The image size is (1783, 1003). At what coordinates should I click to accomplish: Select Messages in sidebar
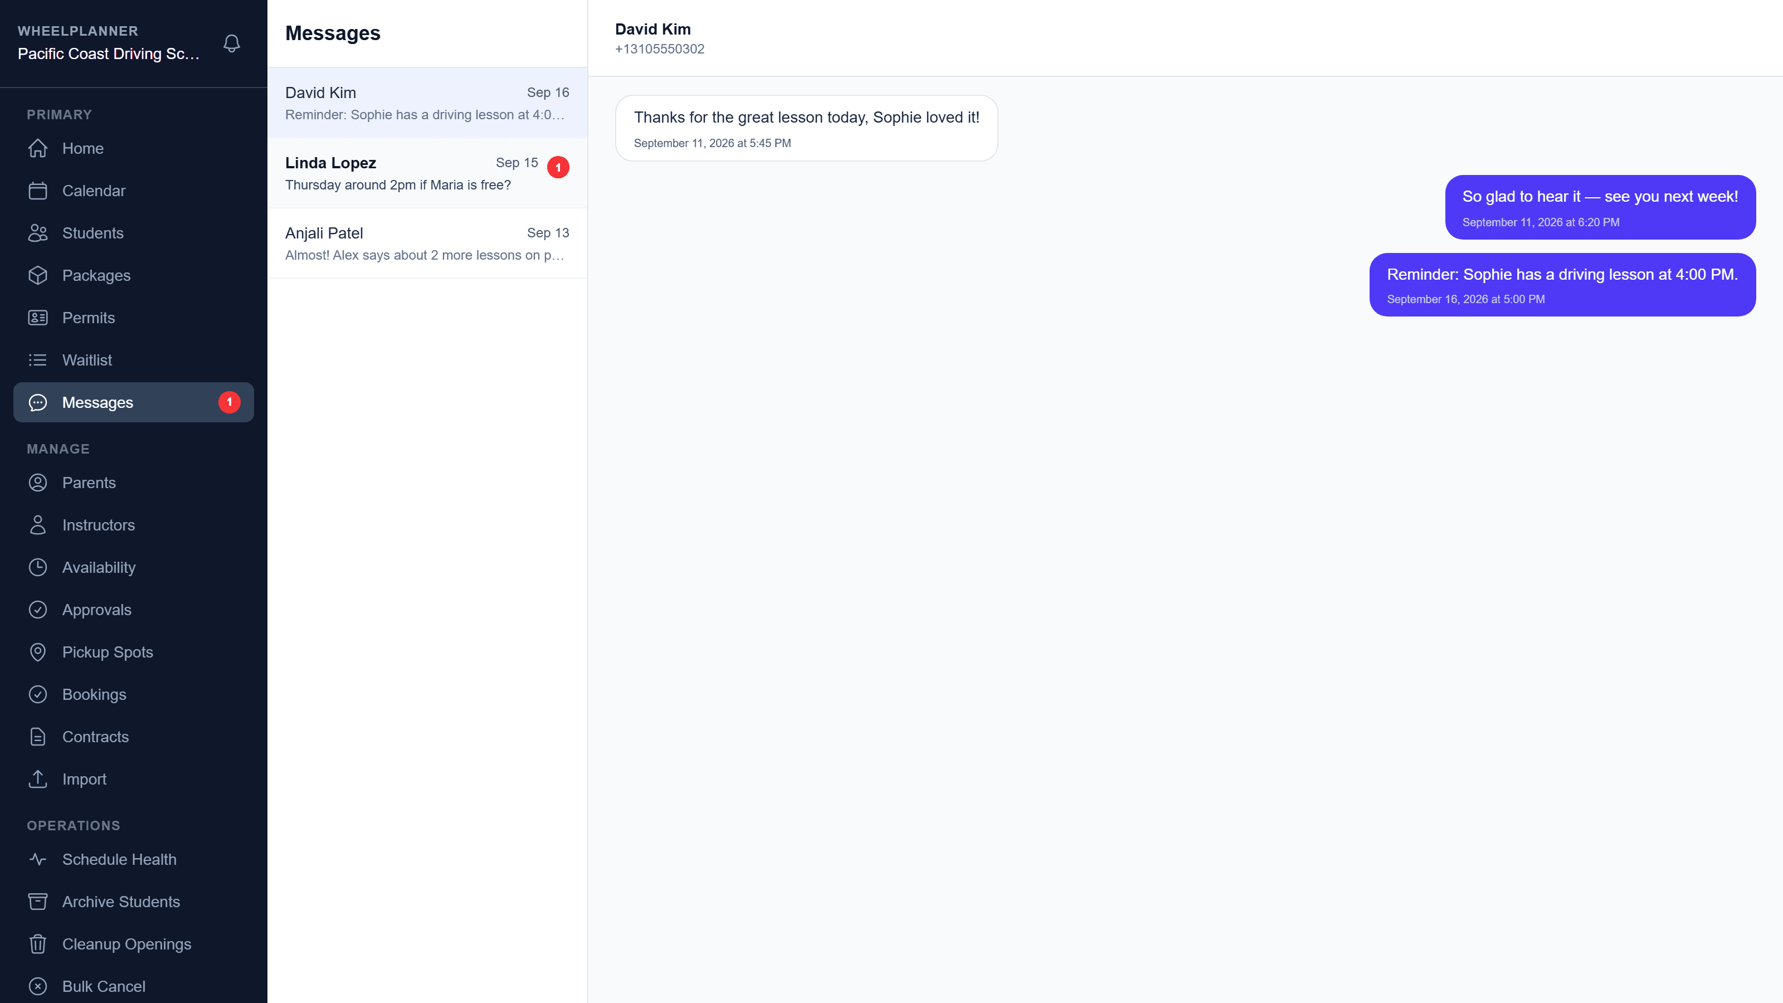134,402
